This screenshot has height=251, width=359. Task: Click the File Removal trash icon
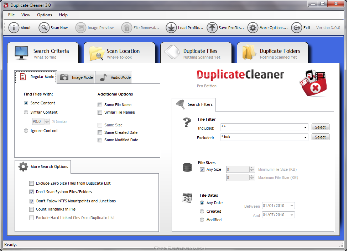pos(127,28)
